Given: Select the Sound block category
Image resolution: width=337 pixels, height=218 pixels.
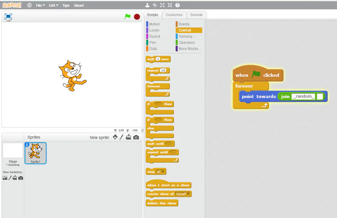Looking at the screenshot, I should click(155, 36).
